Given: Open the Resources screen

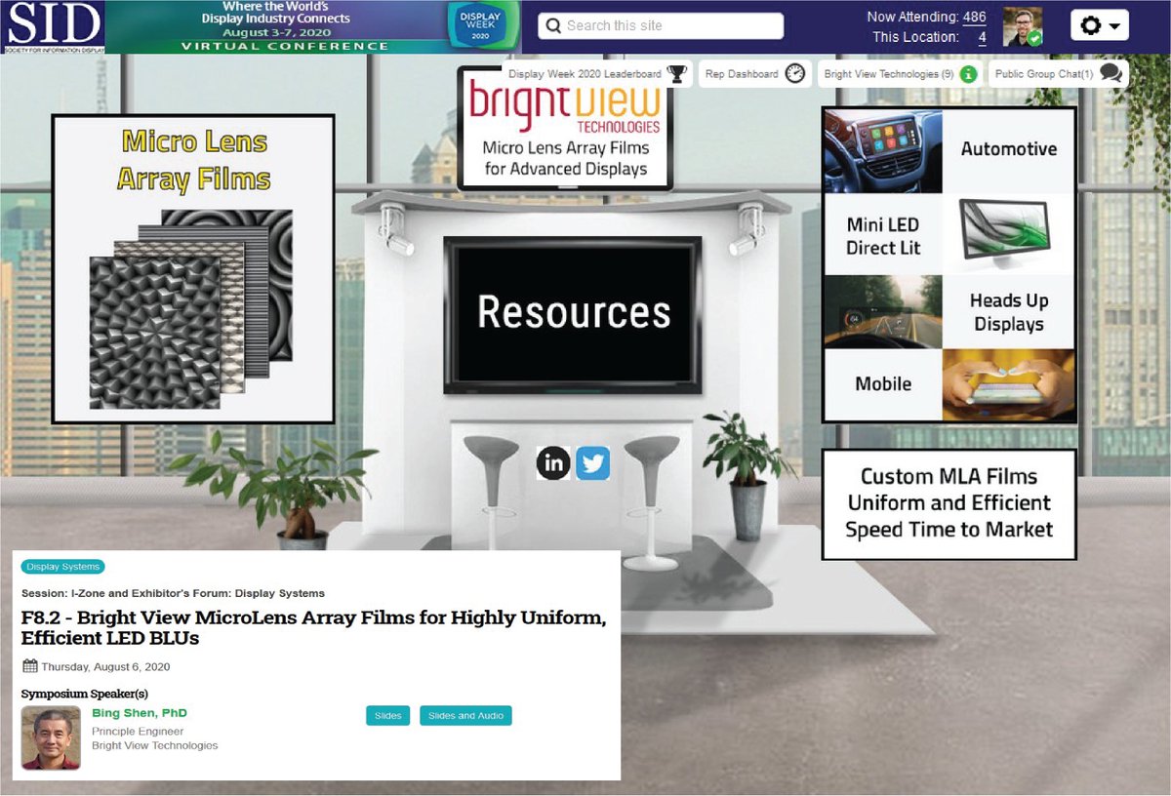Looking at the screenshot, I should point(573,314).
